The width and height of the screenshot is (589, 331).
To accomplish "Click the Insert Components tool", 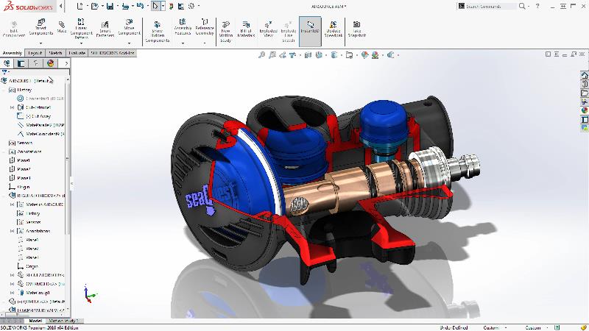I will click(41, 27).
